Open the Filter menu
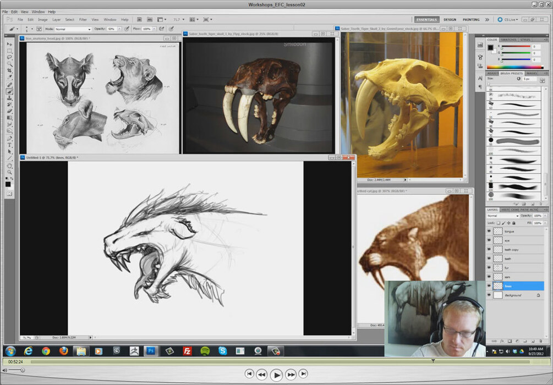The width and height of the screenshot is (553, 385). tap(83, 19)
